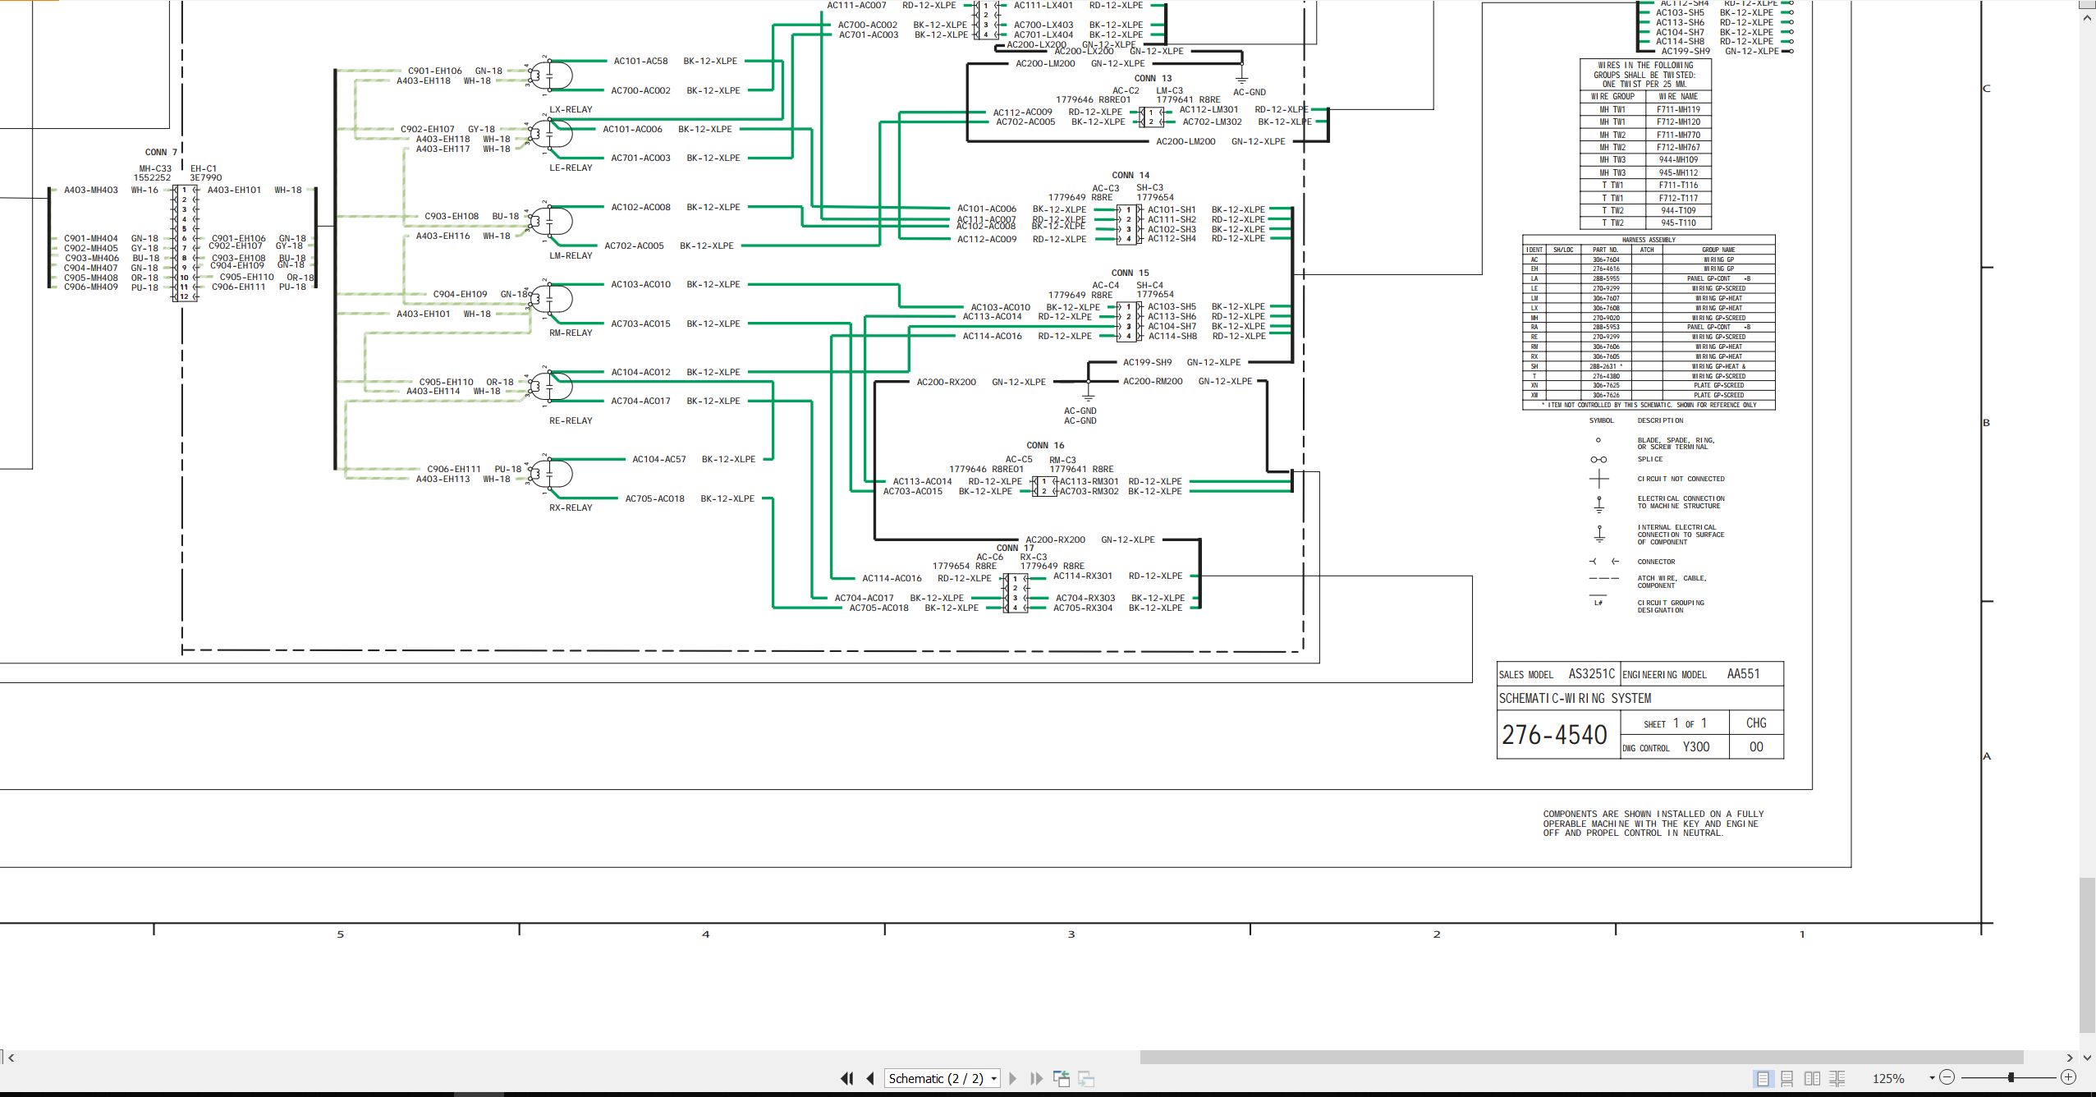Click the zoom out minus button
2096x1097 pixels.
click(x=1947, y=1077)
